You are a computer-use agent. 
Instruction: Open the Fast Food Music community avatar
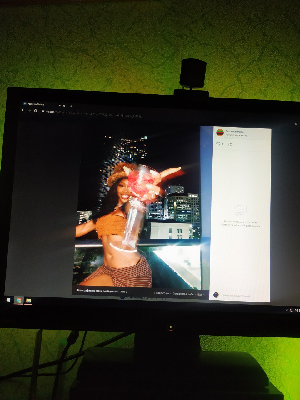220,132
